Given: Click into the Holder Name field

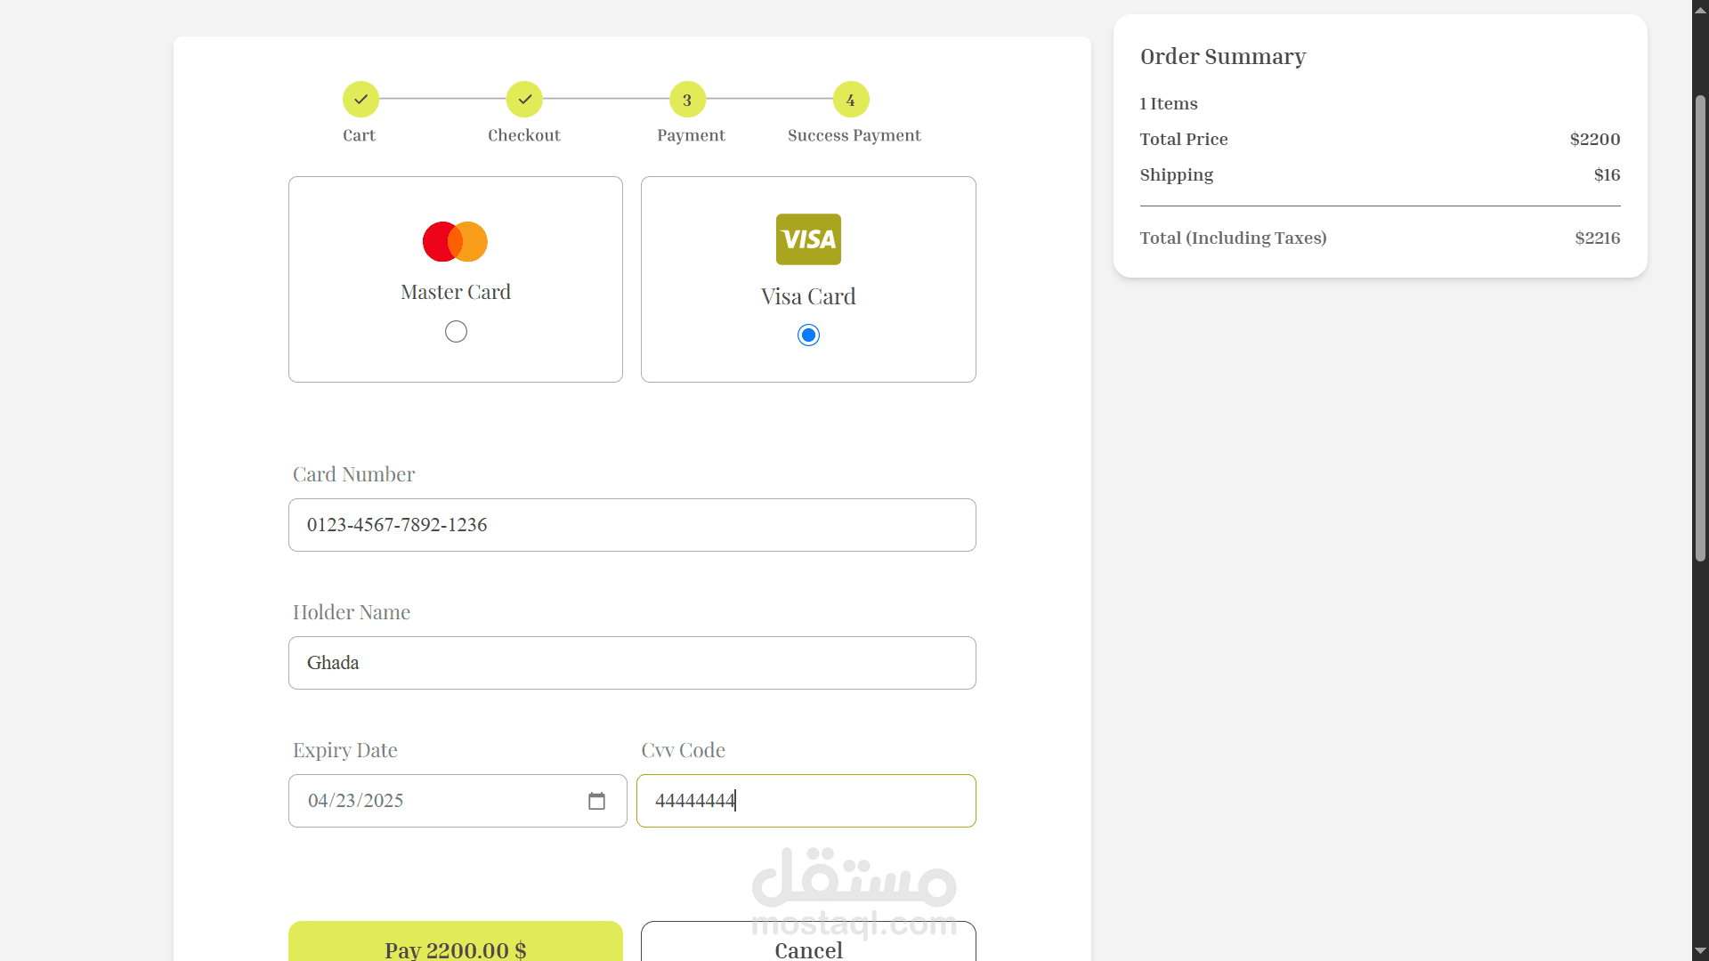Looking at the screenshot, I should coord(632,663).
